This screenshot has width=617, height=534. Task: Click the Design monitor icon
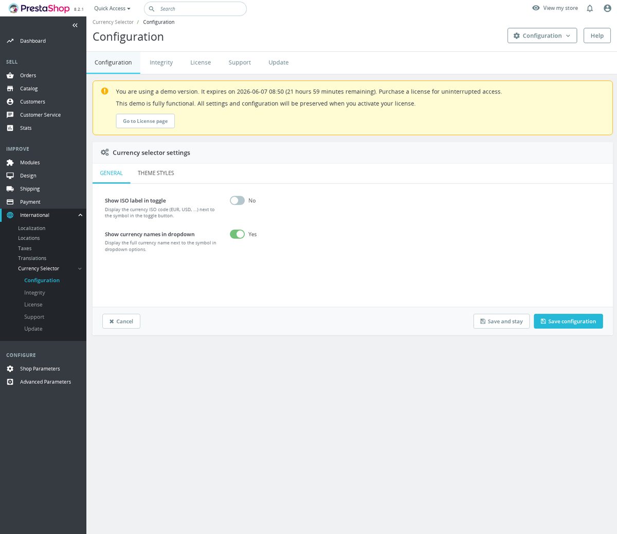pyautogui.click(x=10, y=176)
